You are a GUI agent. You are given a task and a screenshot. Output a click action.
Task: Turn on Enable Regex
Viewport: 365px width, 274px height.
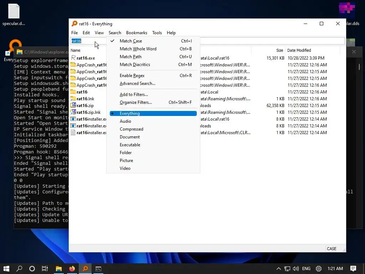(x=153, y=76)
